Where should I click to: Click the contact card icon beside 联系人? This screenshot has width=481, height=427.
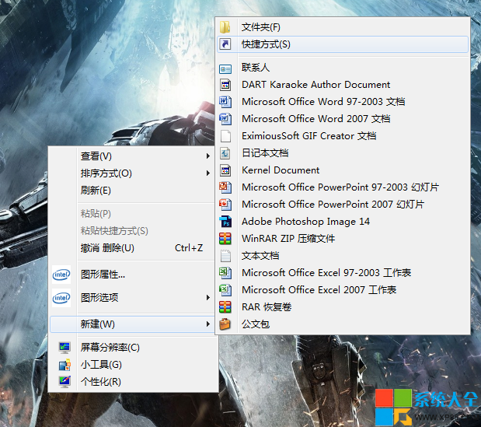coord(225,69)
